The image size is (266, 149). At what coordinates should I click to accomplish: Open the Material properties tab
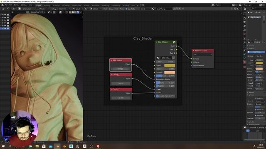[x=244, y=62]
